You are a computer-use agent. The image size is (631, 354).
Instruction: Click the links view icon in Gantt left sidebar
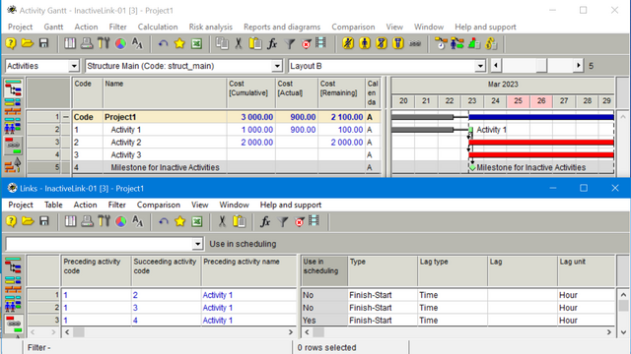tap(13, 146)
